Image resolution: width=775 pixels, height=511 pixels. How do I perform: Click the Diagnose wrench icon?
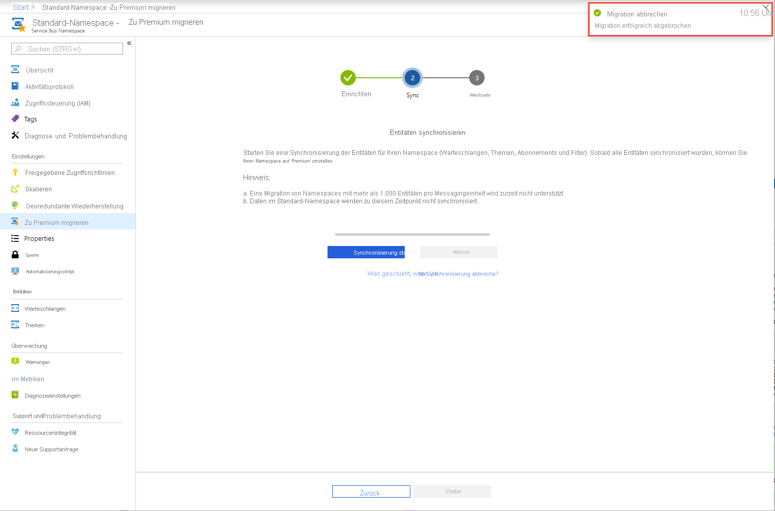(x=15, y=135)
